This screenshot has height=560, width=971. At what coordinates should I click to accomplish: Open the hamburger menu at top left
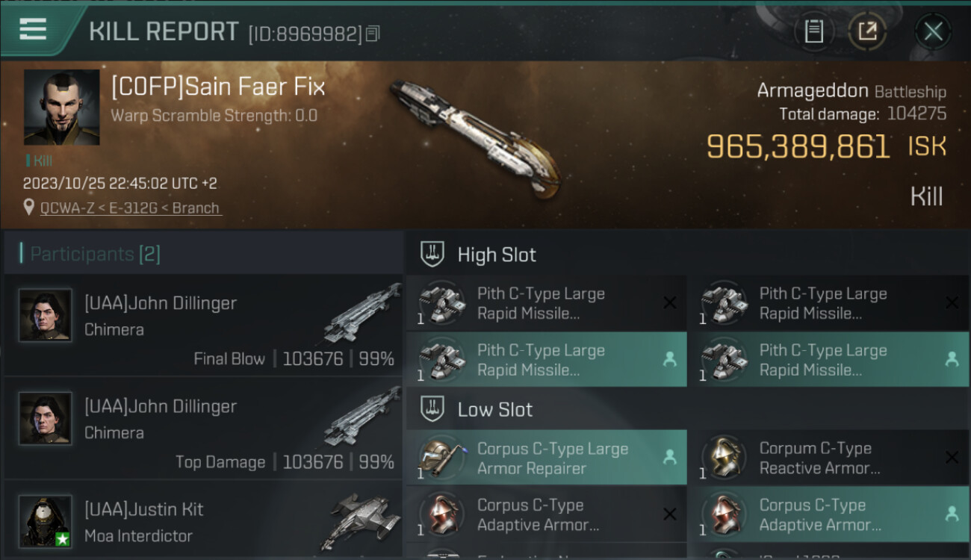click(33, 30)
